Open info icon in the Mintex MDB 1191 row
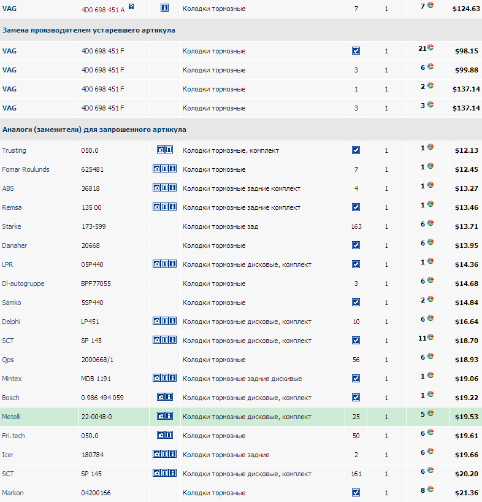The height and width of the screenshot is (502, 482). tap(173, 378)
